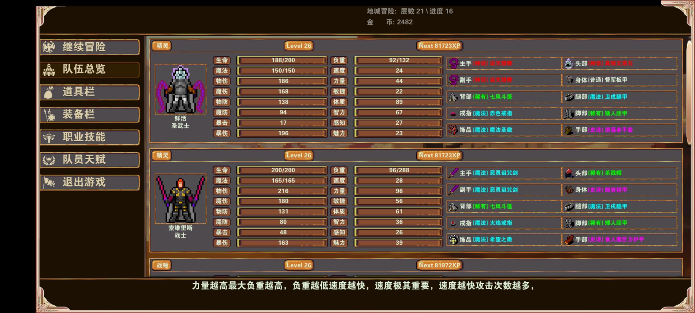The image size is (695, 313).
Task: Click the Next 81972XP badge
Action: [x=440, y=265]
